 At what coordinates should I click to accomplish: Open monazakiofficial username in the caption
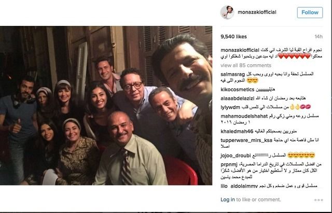[x=240, y=50]
